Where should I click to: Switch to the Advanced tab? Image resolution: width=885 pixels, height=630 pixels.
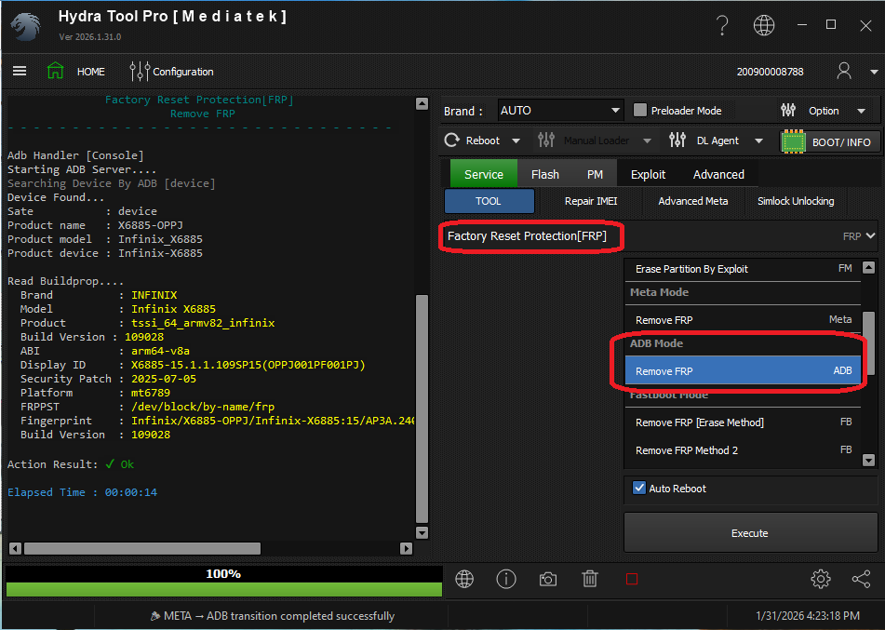(x=718, y=174)
